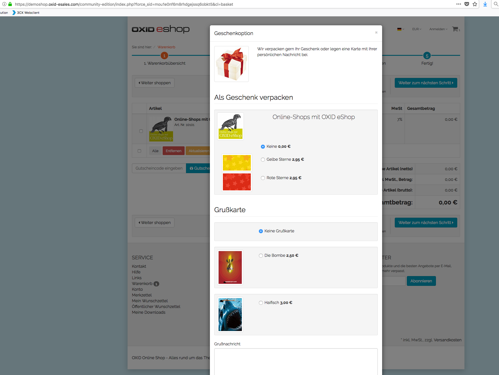Click the red stars wrapping swatch
499x375 pixels.
coord(237,182)
